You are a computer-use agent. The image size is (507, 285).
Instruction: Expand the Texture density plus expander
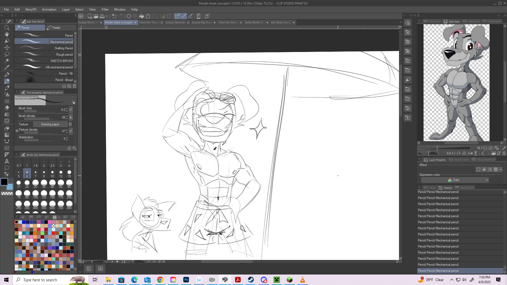click(x=17, y=131)
